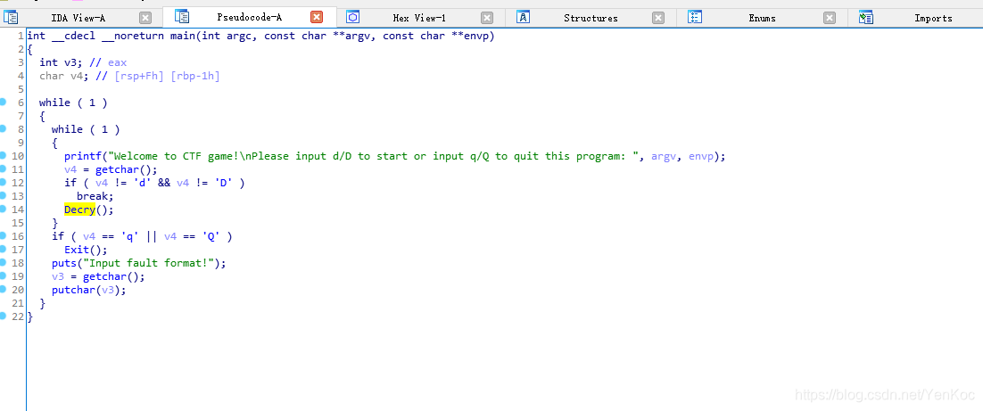Toggle breakpoint dot on line 18
Screen dimensions: 983x411
[x=4, y=262]
